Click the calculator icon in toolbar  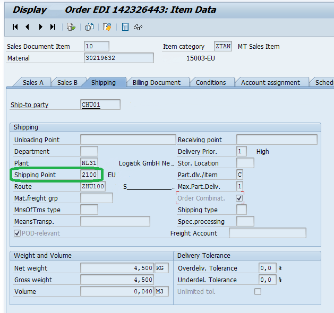pos(125,27)
